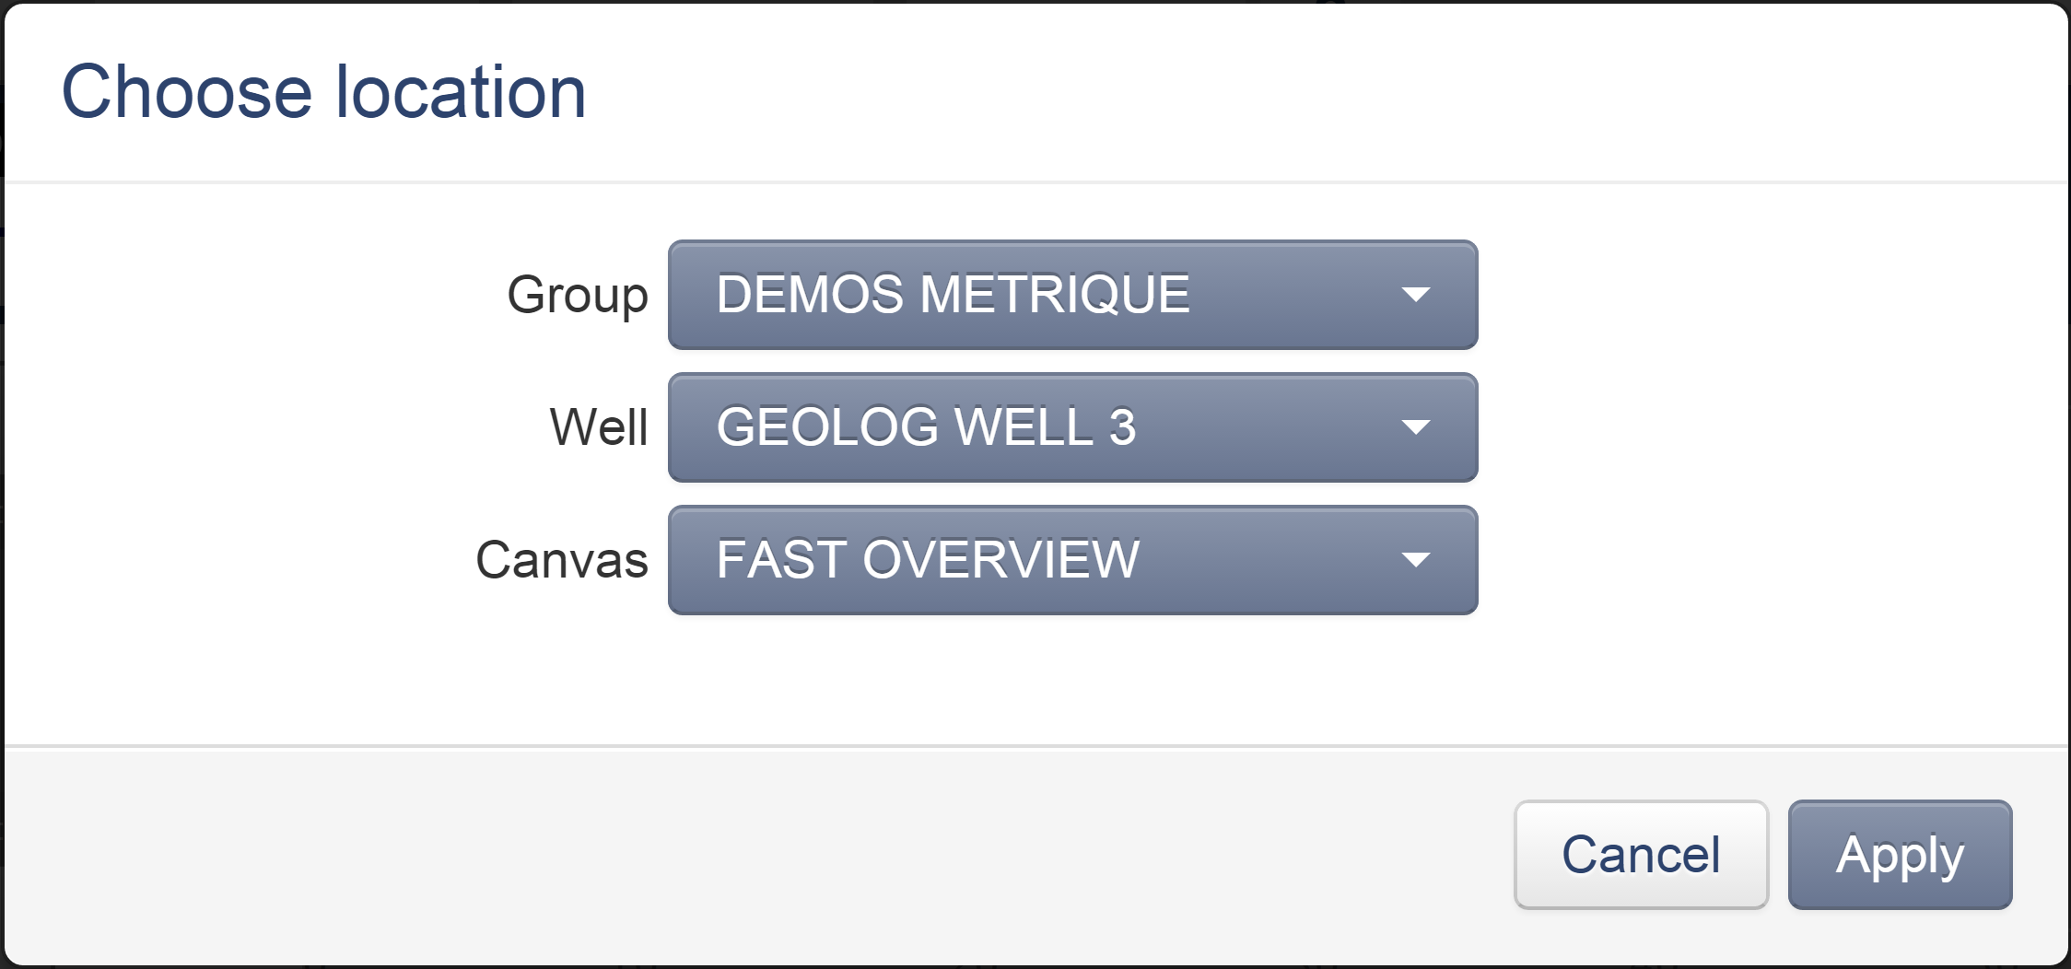Screen dimensions: 2071x969
Task: Confirm location selection using Apply
Action: coord(1900,854)
